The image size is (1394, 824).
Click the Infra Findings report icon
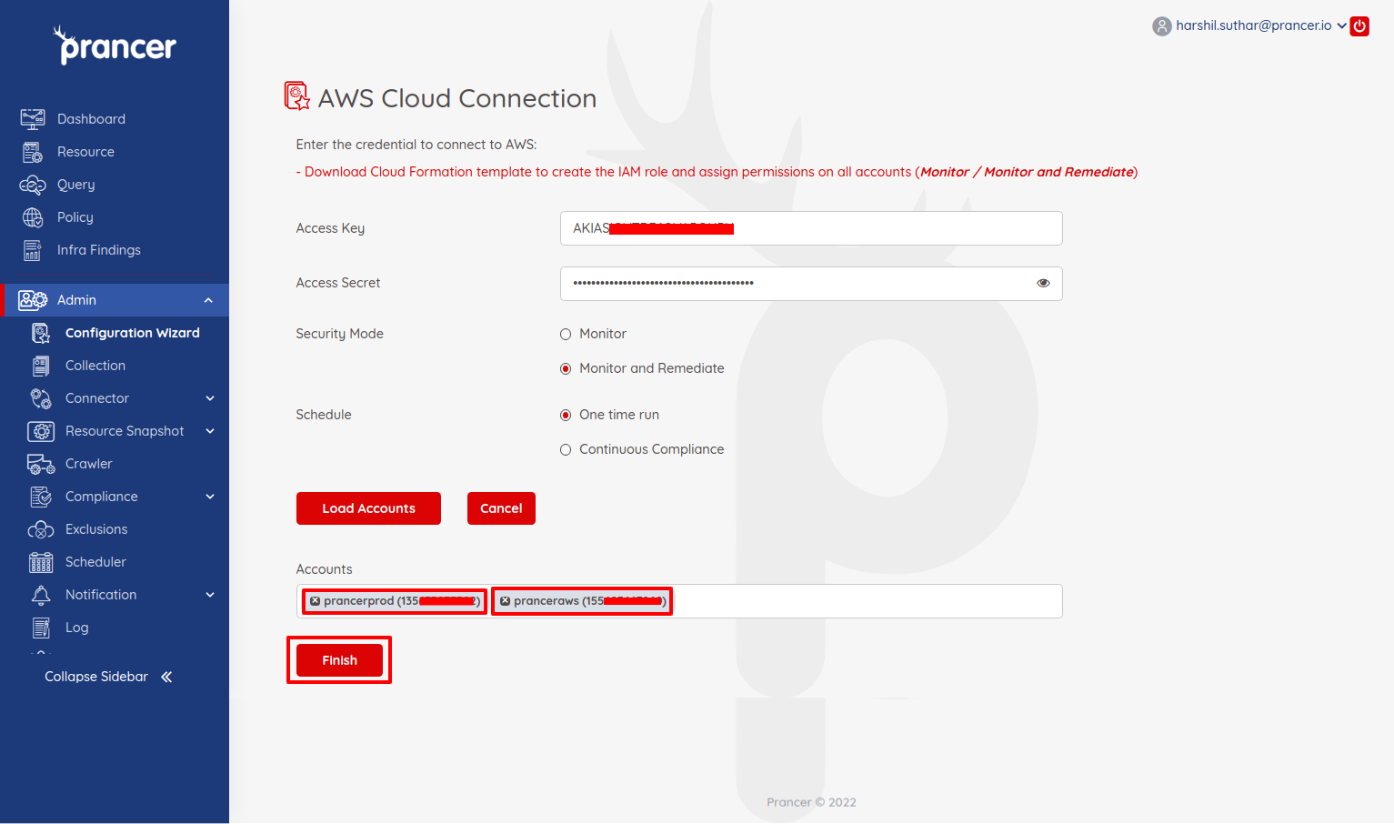tap(33, 250)
